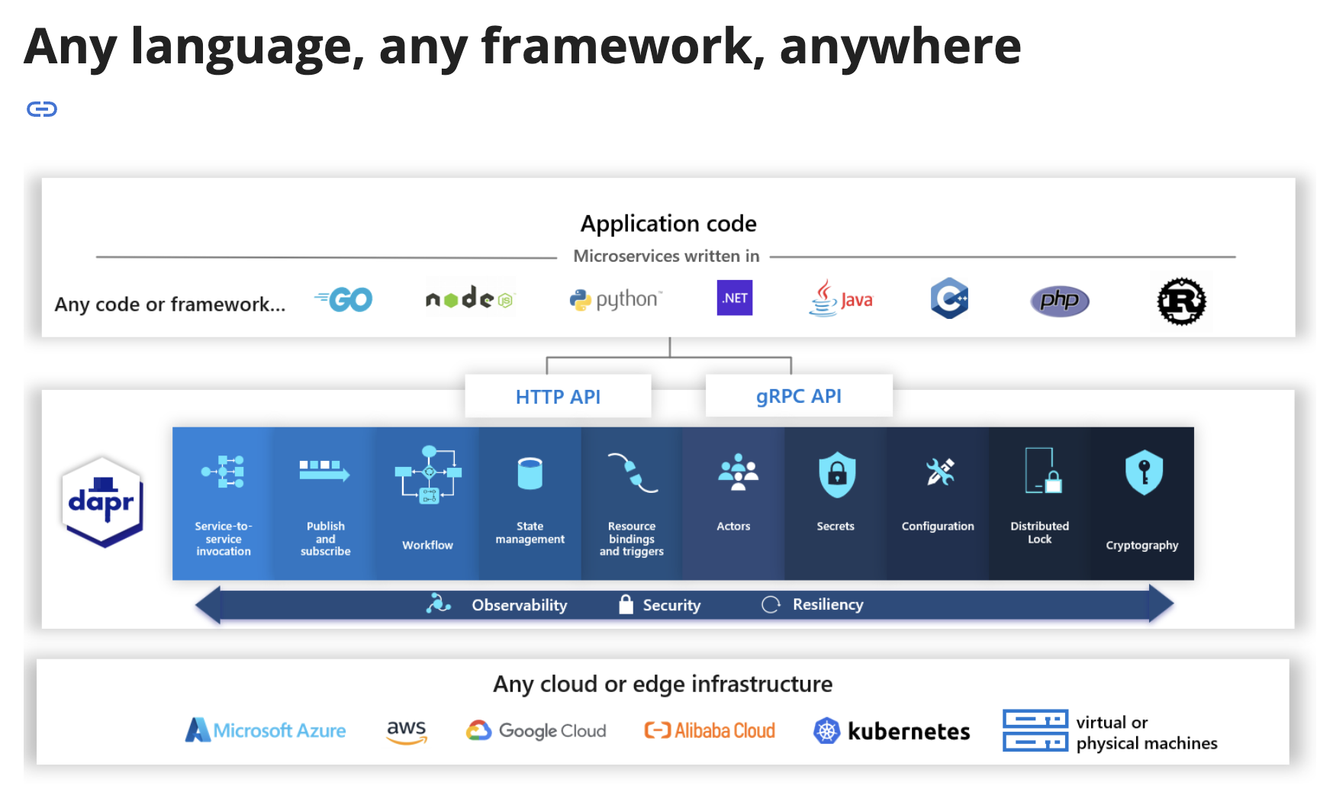Click the Workflow diagram icon

pyautogui.click(x=428, y=475)
